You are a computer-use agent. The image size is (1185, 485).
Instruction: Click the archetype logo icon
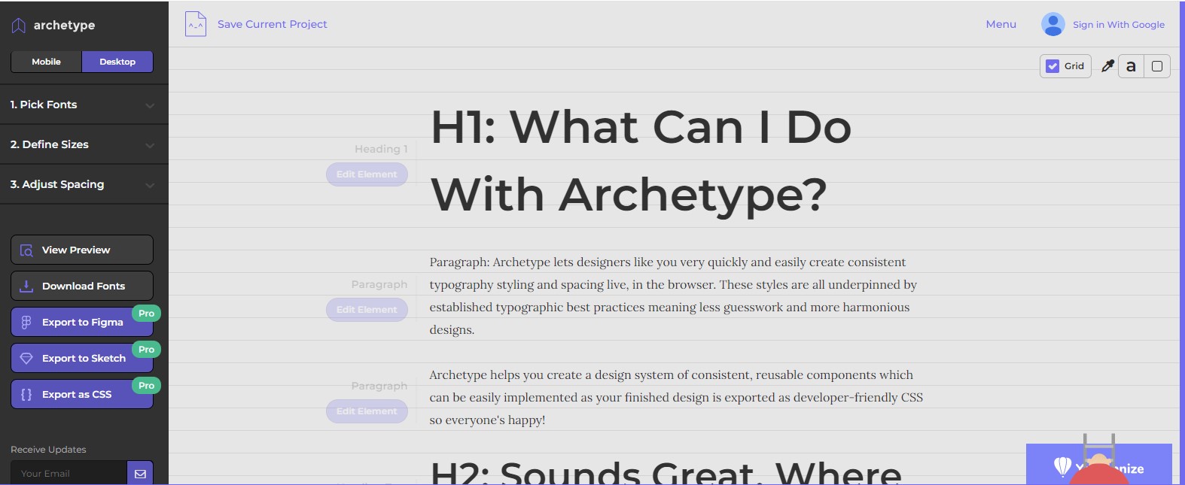[19, 26]
